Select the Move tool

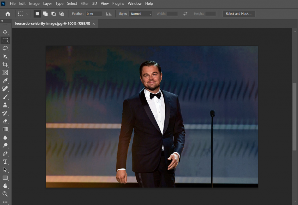tap(5, 32)
